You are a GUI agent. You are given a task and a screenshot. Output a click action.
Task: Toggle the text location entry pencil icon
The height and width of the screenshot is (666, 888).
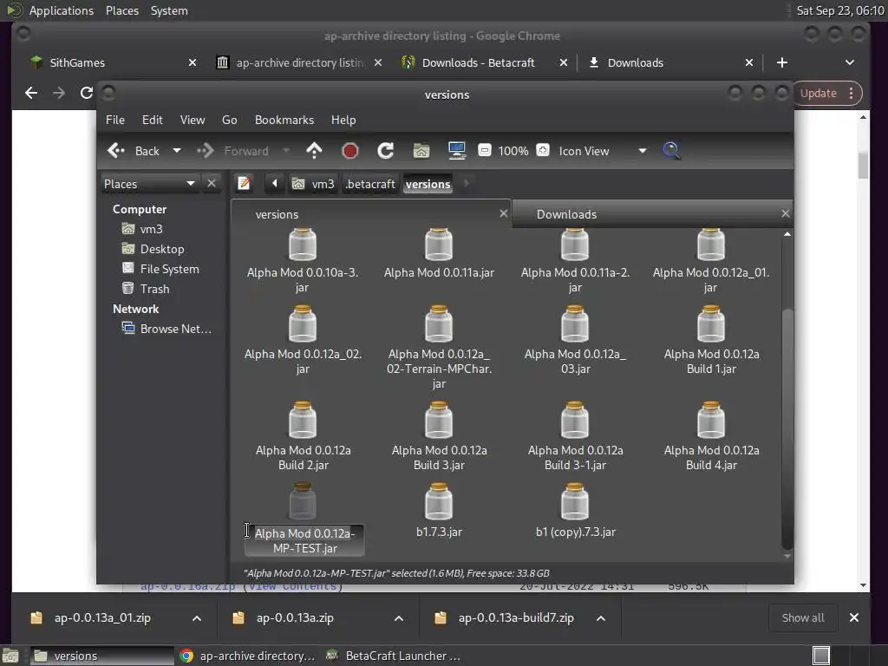pyautogui.click(x=244, y=184)
